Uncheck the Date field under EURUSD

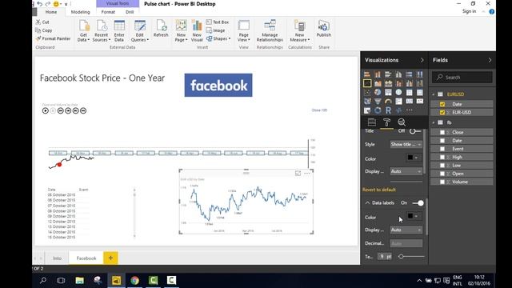442,104
